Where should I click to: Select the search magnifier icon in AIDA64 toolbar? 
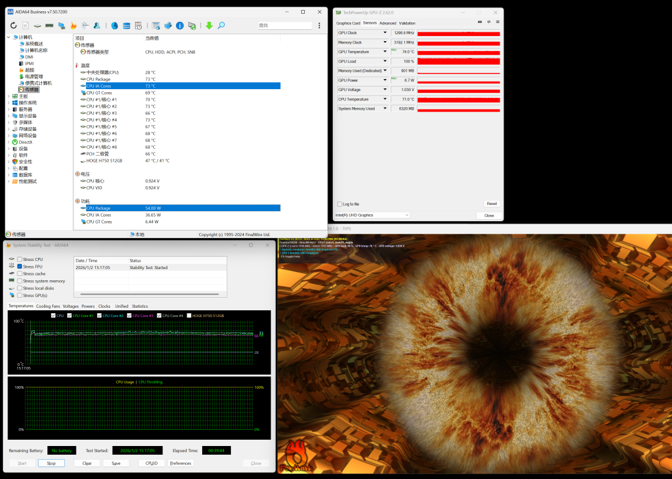click(222, 26)
